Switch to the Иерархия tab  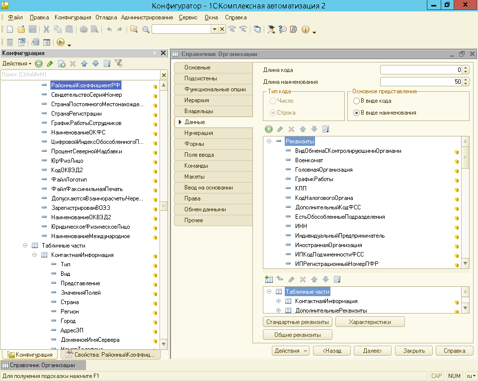[213, 100]
